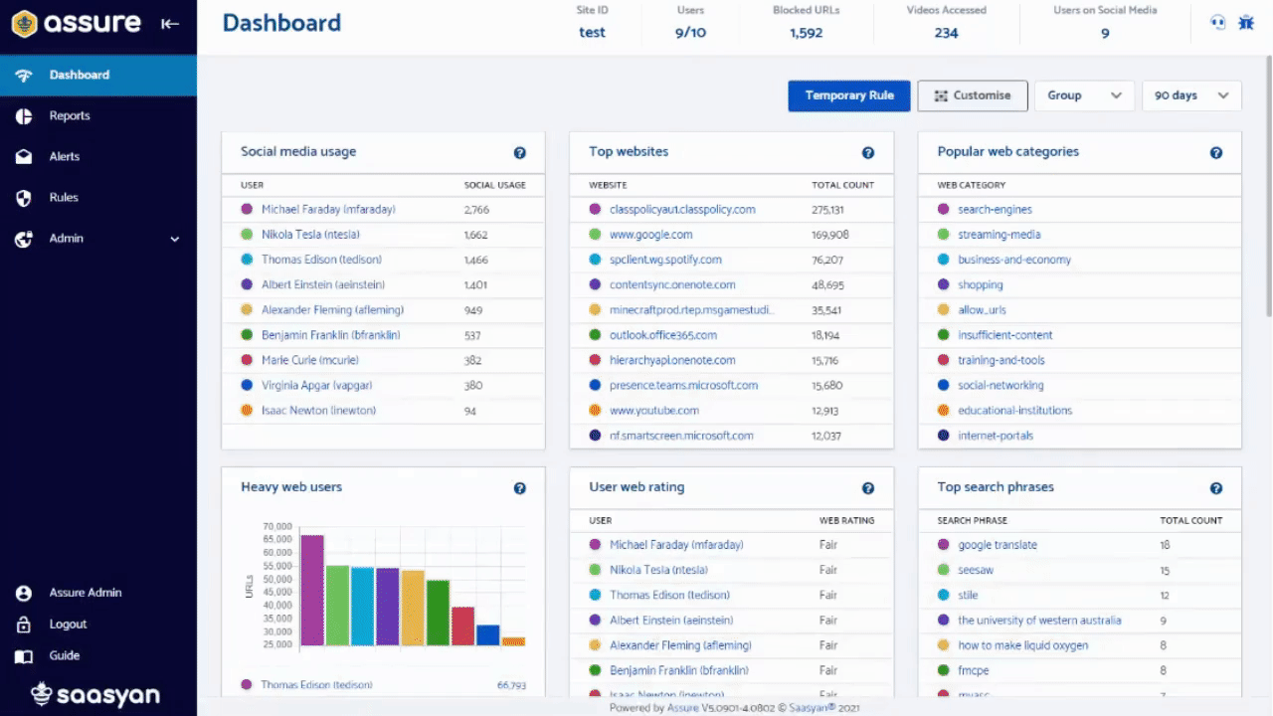Screen dimensions: 1273x716
Task: Click the Temporary Rule button
Action: (848, 95)
